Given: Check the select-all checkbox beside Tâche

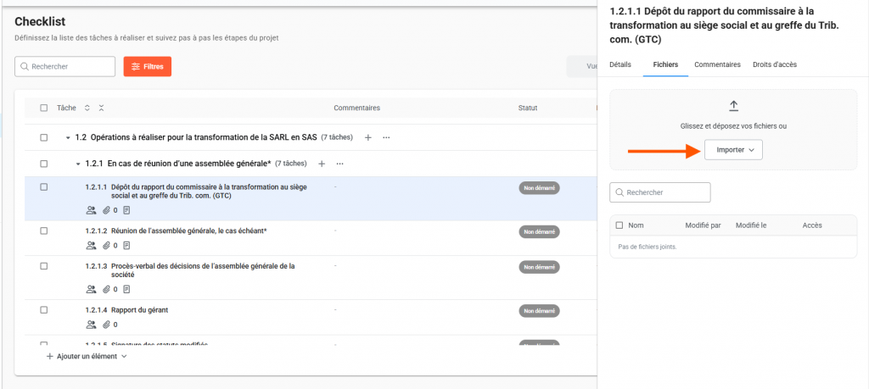Looking at the screenshot, I should click(44, 108).
